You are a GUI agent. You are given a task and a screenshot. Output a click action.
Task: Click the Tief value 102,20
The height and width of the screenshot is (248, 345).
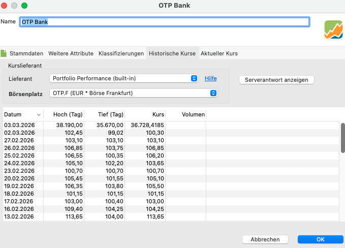tap(114, 163)
